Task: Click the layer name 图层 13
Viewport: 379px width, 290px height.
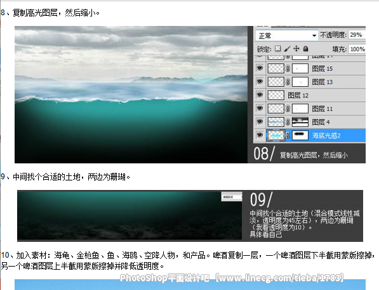Action: (322, 82)
